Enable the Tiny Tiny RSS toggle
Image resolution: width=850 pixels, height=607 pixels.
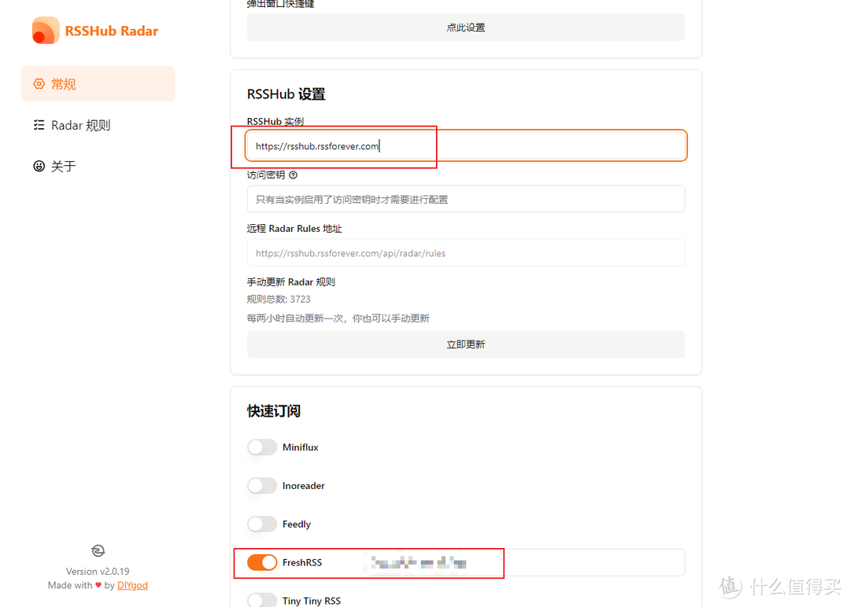pyautogui.click(x=262, y=600)
